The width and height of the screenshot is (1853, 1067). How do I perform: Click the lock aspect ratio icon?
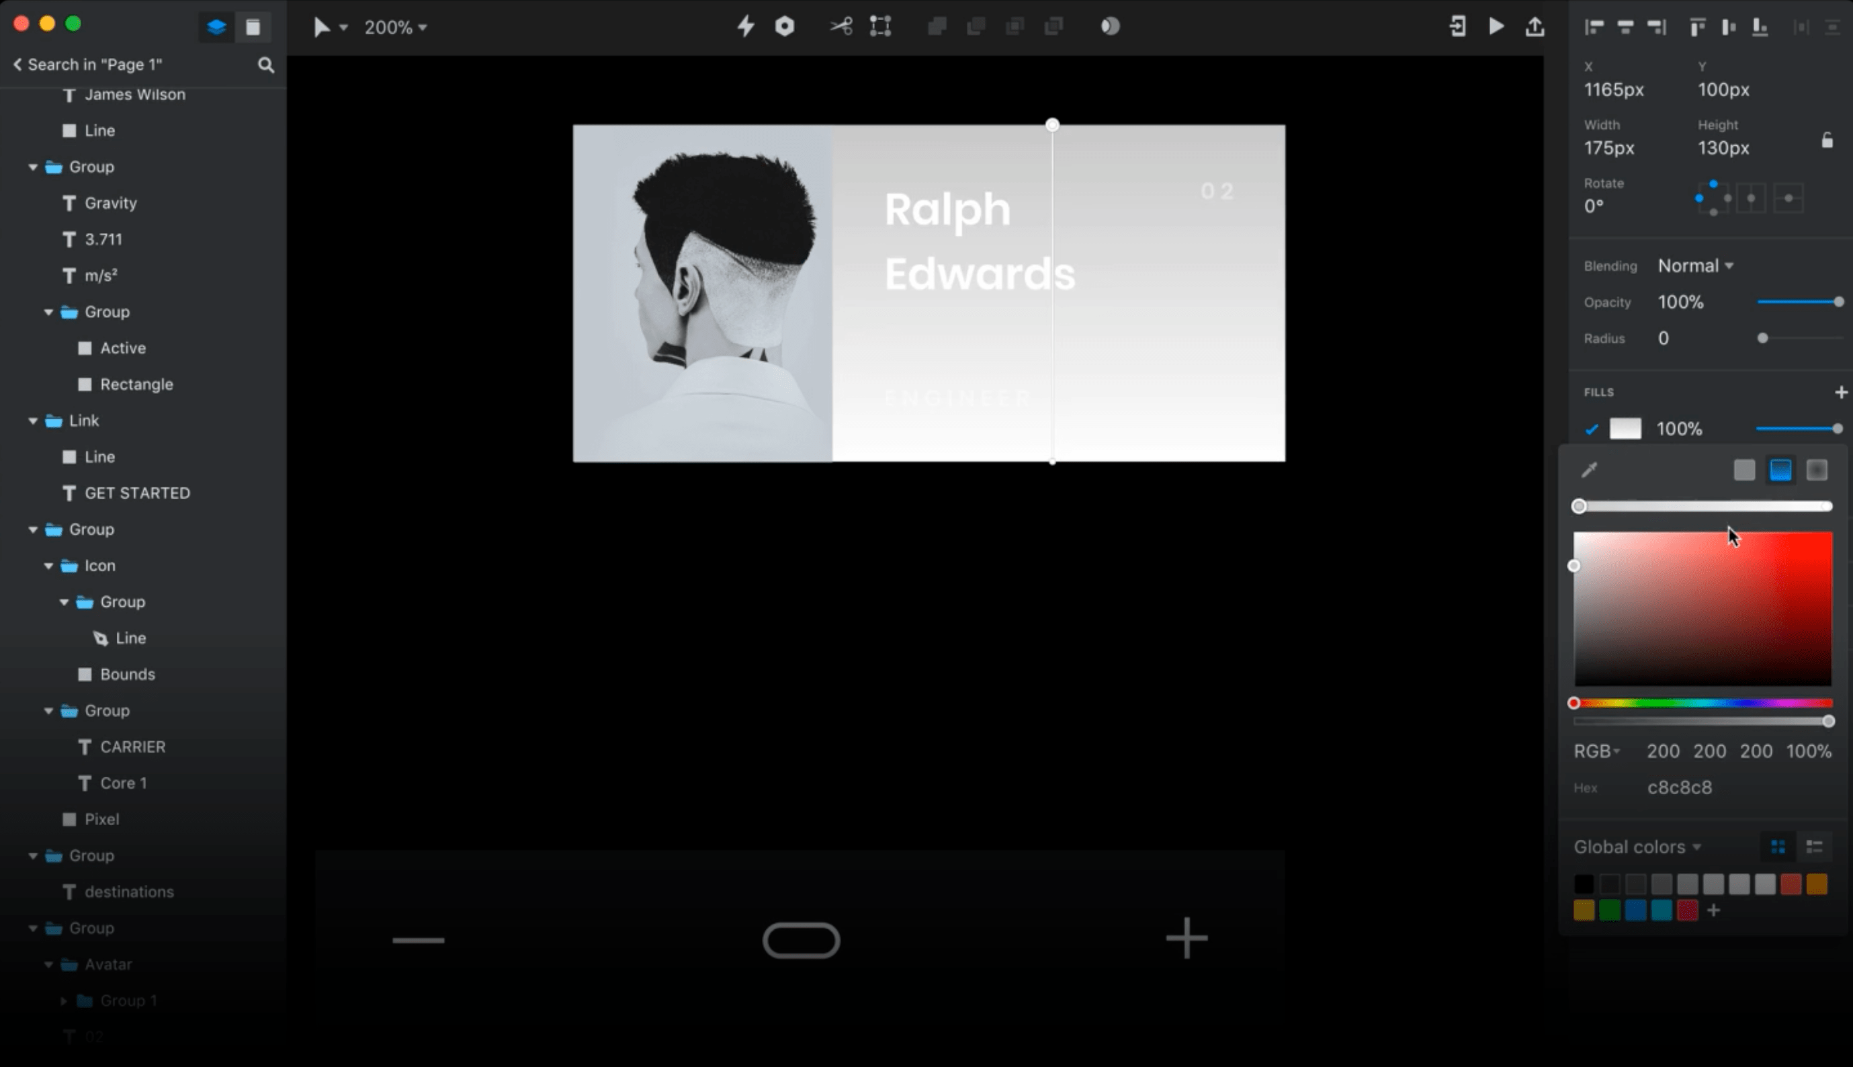1827,140
